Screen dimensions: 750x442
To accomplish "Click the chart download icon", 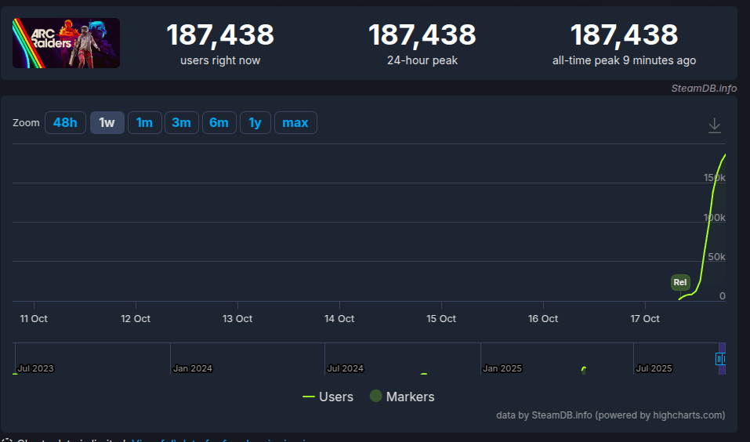I will click(714, 125).
